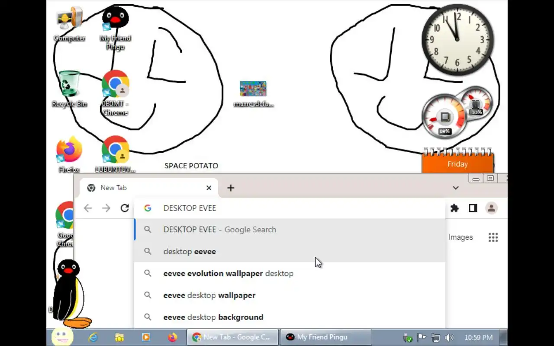Go forward with the Chrome forward arrow
The height and width of the screenshot is (346, 554).
(x=106, y=208)
